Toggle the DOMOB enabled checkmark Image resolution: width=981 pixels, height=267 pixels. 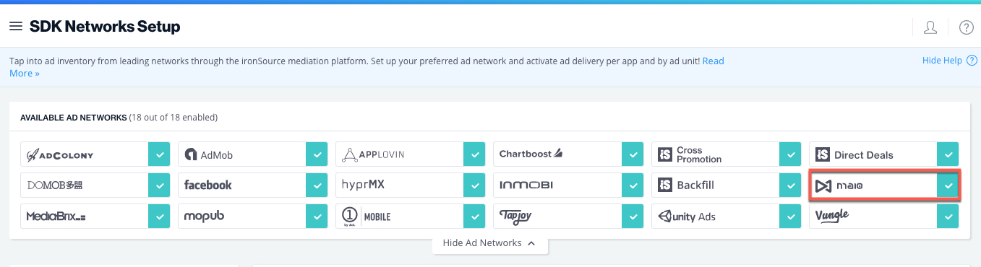point(159,185)
